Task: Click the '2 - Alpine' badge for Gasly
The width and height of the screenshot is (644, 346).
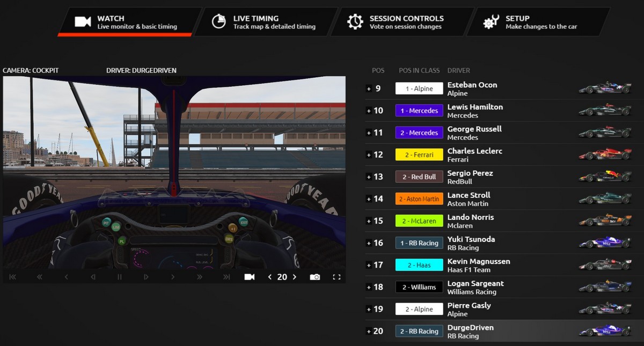Action: point(419,309)
